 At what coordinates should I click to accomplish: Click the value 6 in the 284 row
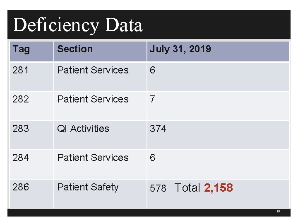[153, 158]
